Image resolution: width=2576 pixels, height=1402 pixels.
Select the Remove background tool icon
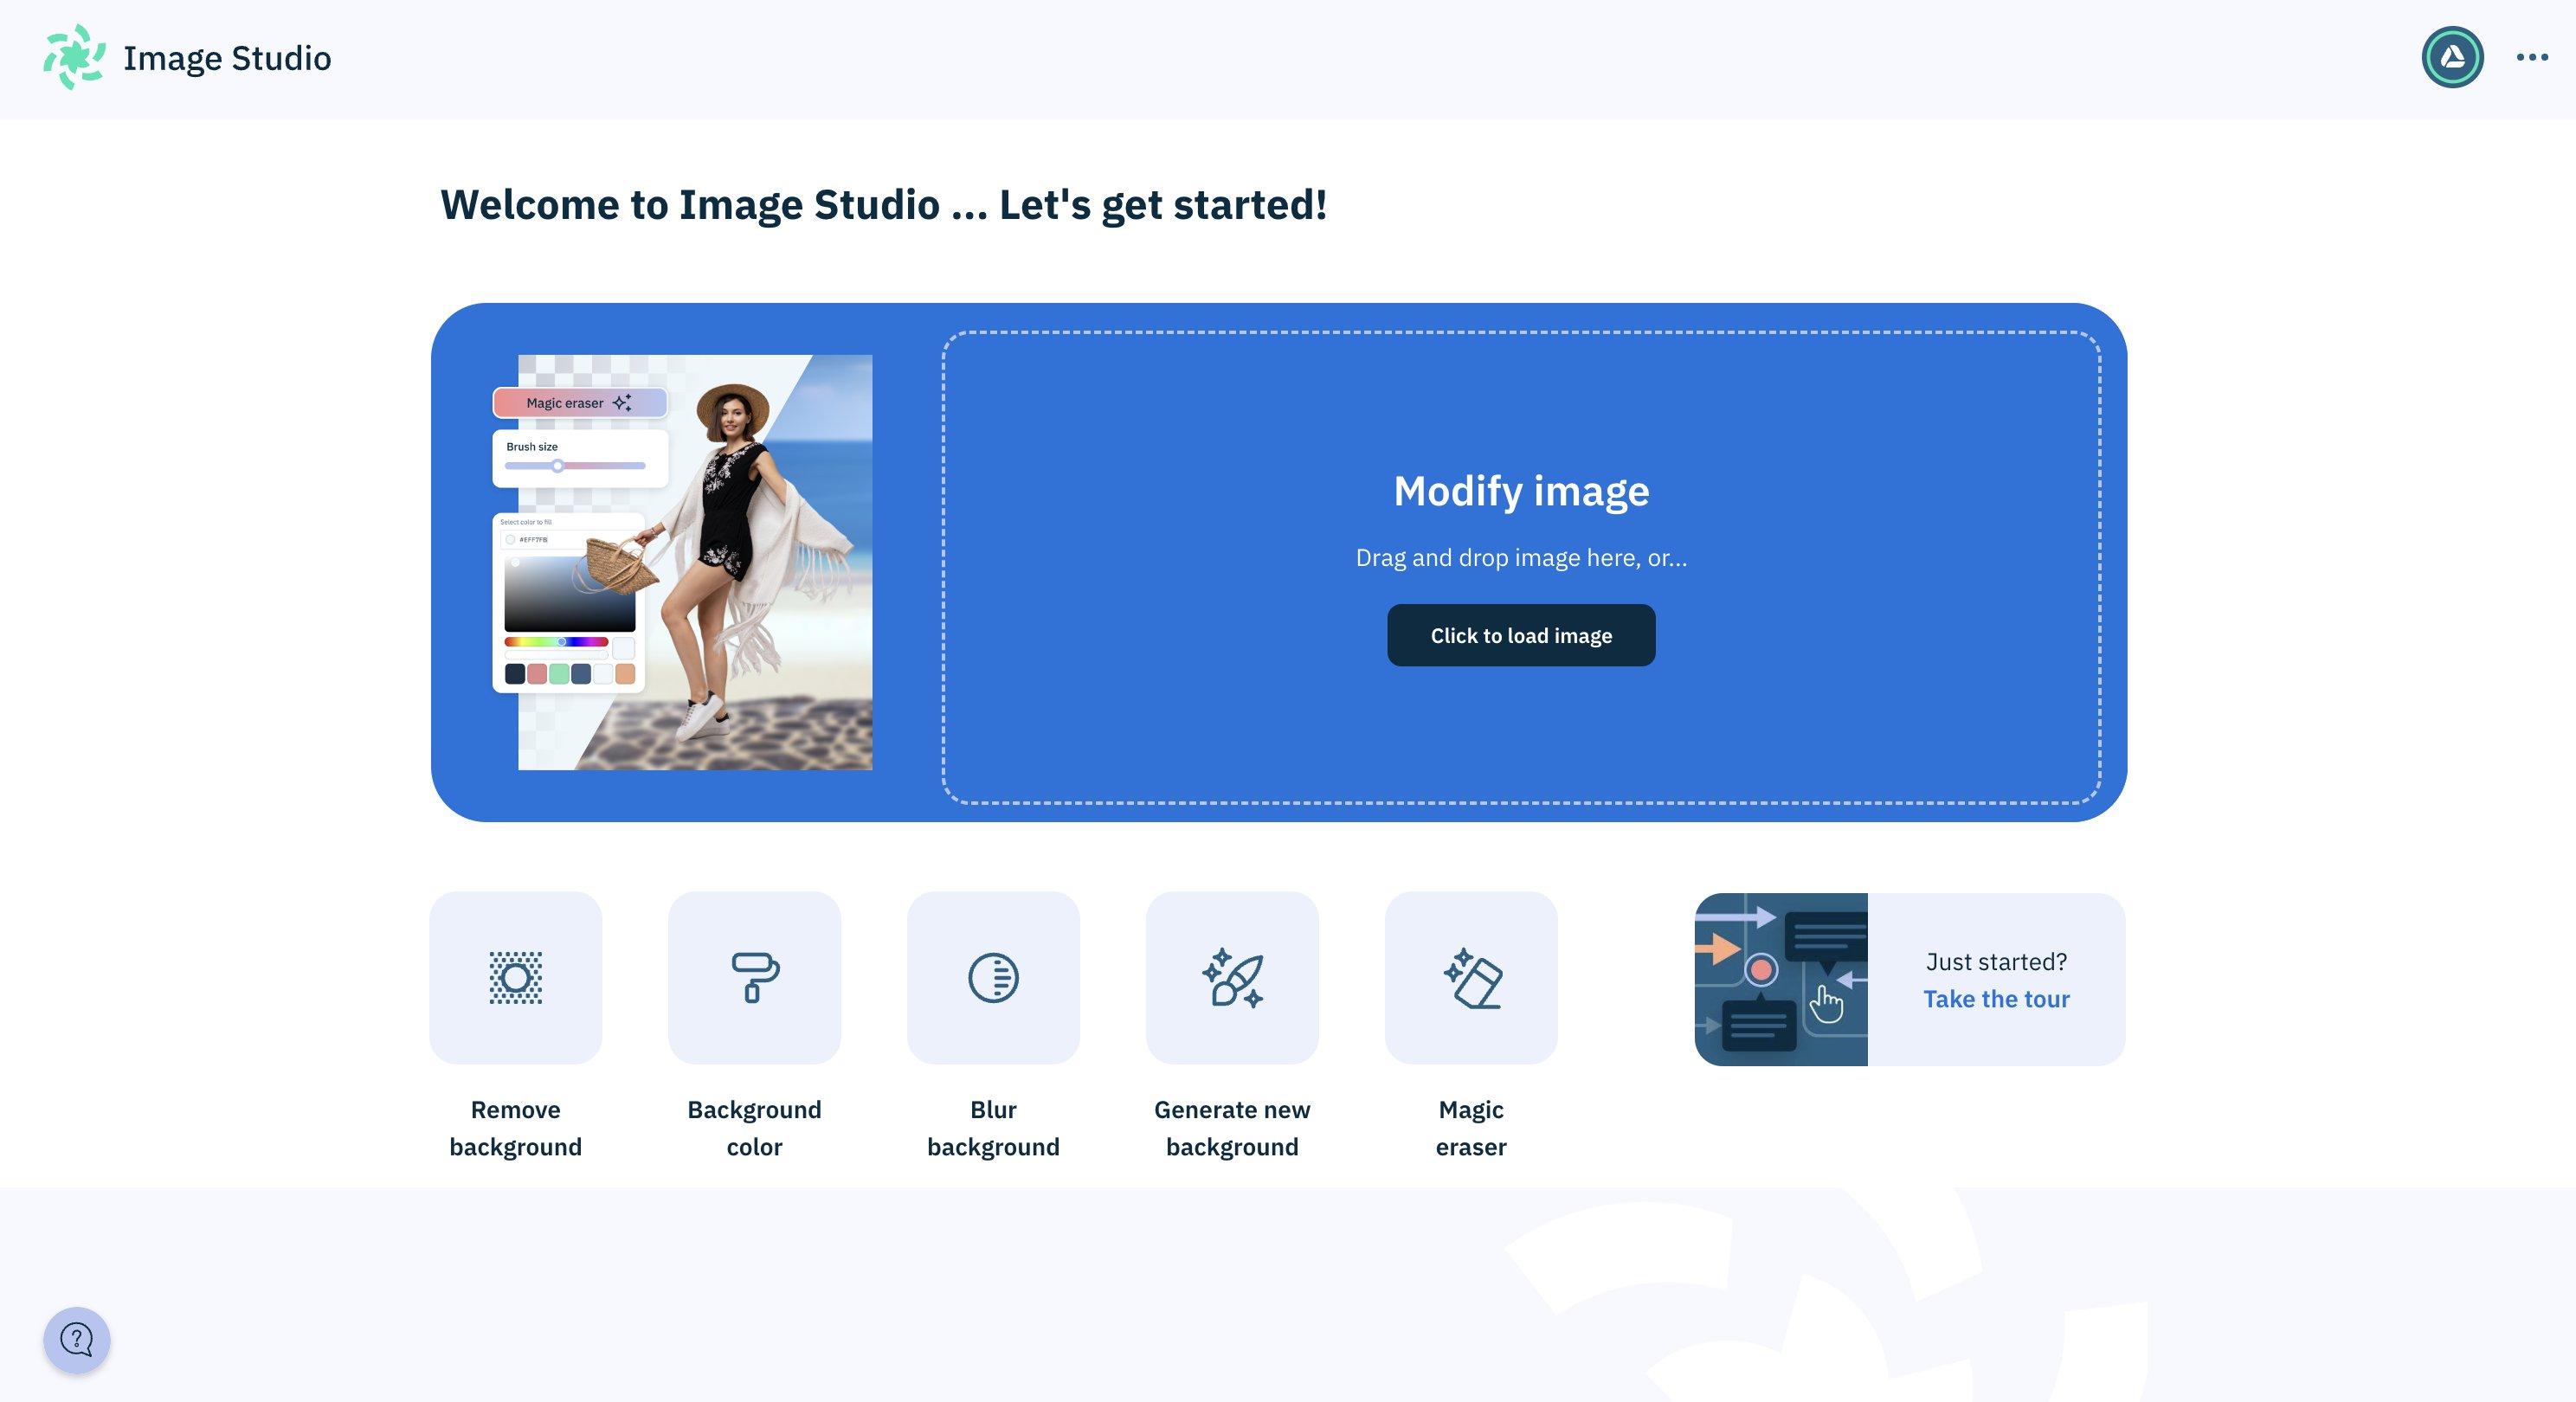pos(515,977)
